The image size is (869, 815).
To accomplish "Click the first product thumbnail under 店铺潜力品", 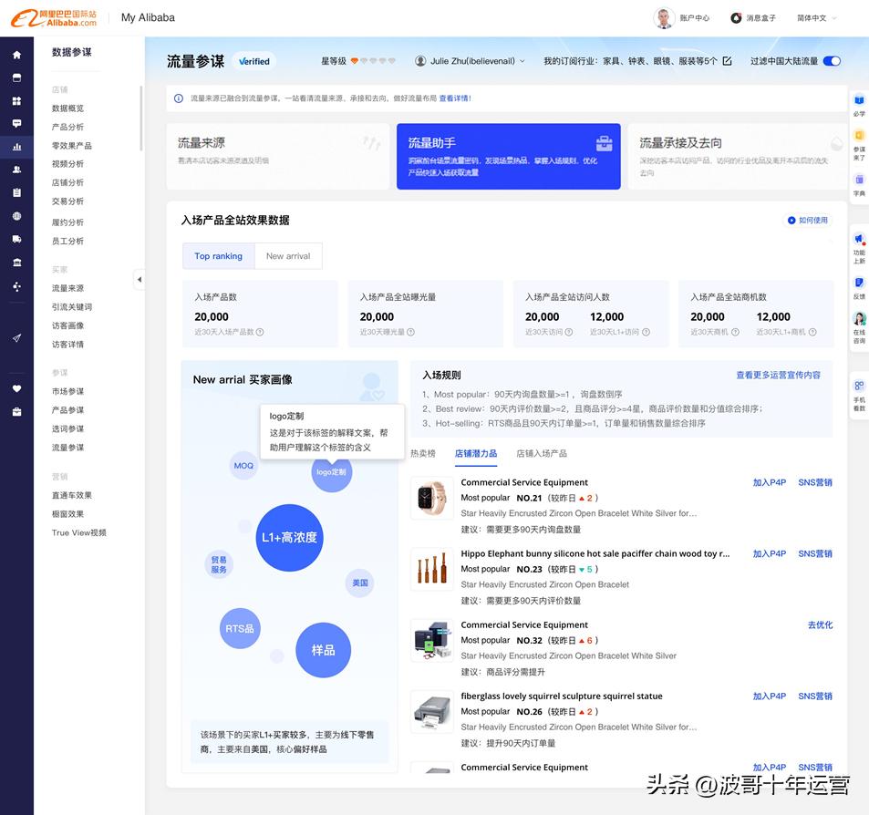I will [430, 499].
